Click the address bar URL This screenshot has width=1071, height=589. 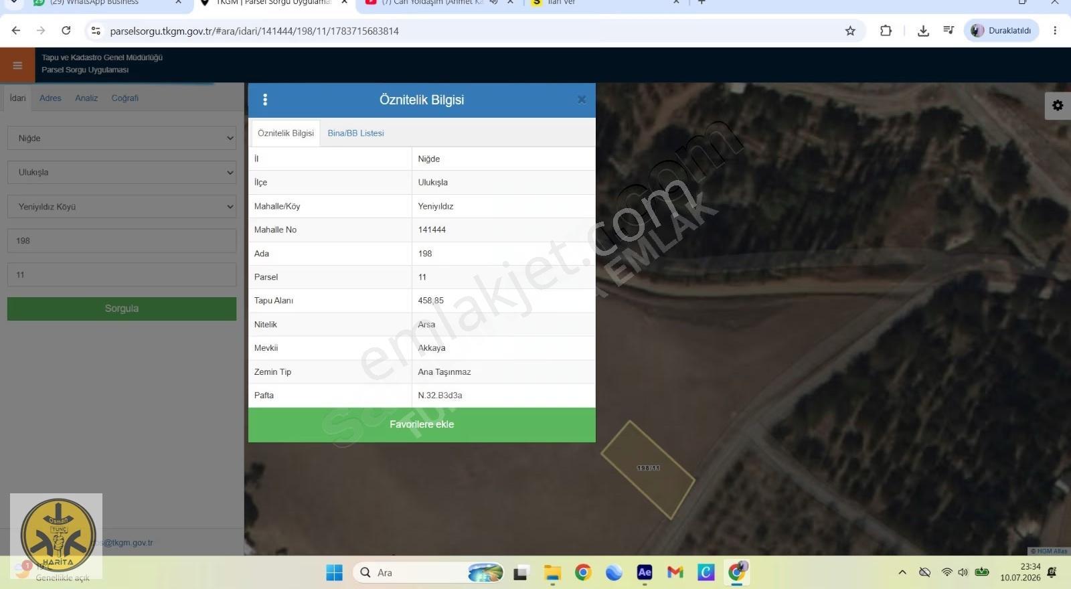pos(254,31)
